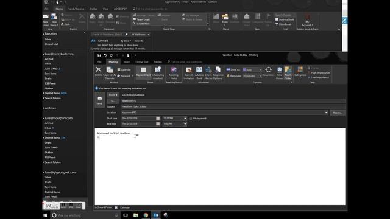Toggle the Room Finder pane
Screen dimensions: 390x219
(x=288, y=73)
